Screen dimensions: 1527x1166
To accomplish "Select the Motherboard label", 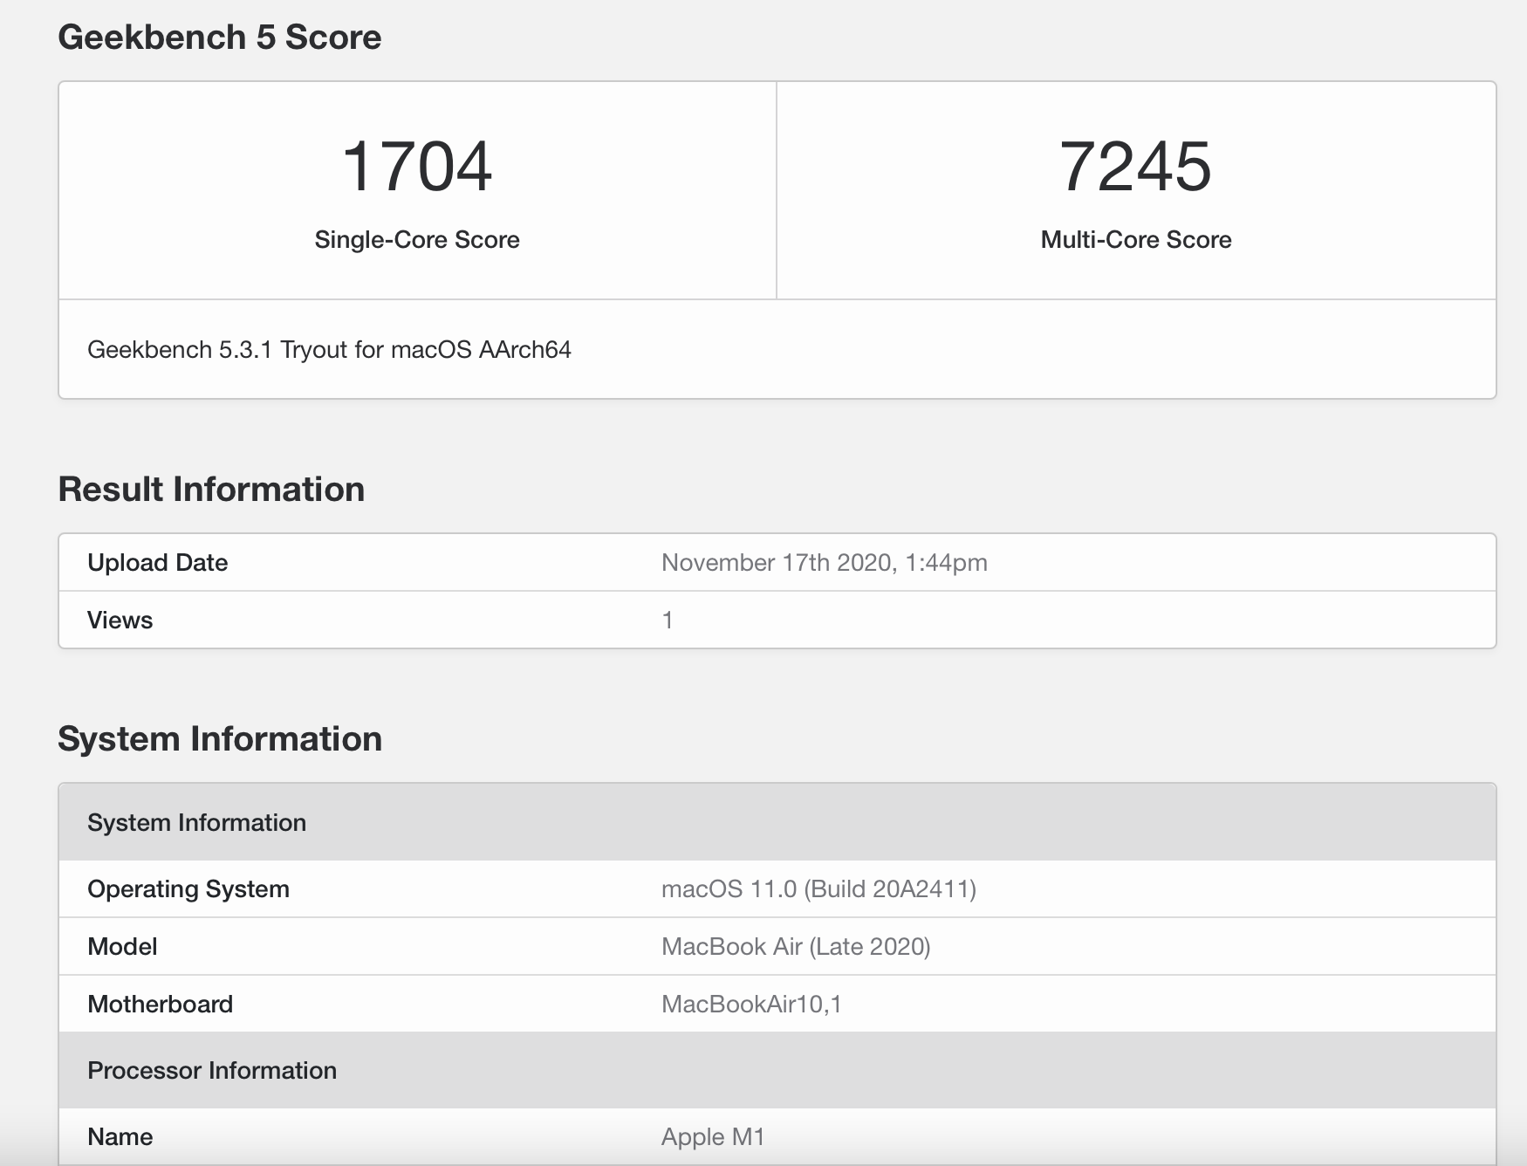I will click(x=161, y=1004).
